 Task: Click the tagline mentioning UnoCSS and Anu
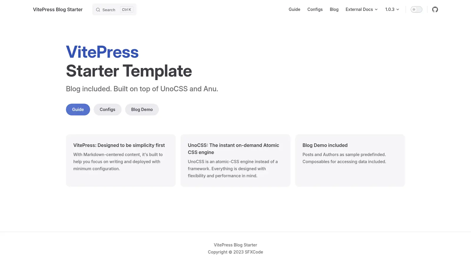pos(142,89)
